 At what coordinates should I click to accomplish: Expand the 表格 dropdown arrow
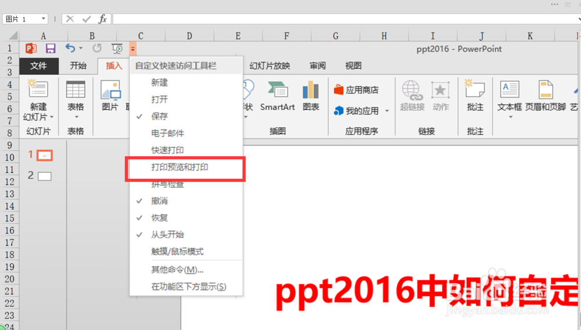tap(76, 117)
